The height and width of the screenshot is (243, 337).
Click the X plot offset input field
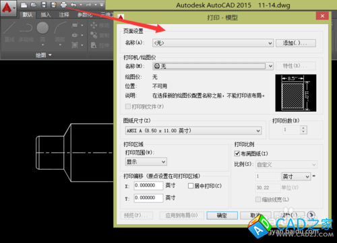click(148, 186)
